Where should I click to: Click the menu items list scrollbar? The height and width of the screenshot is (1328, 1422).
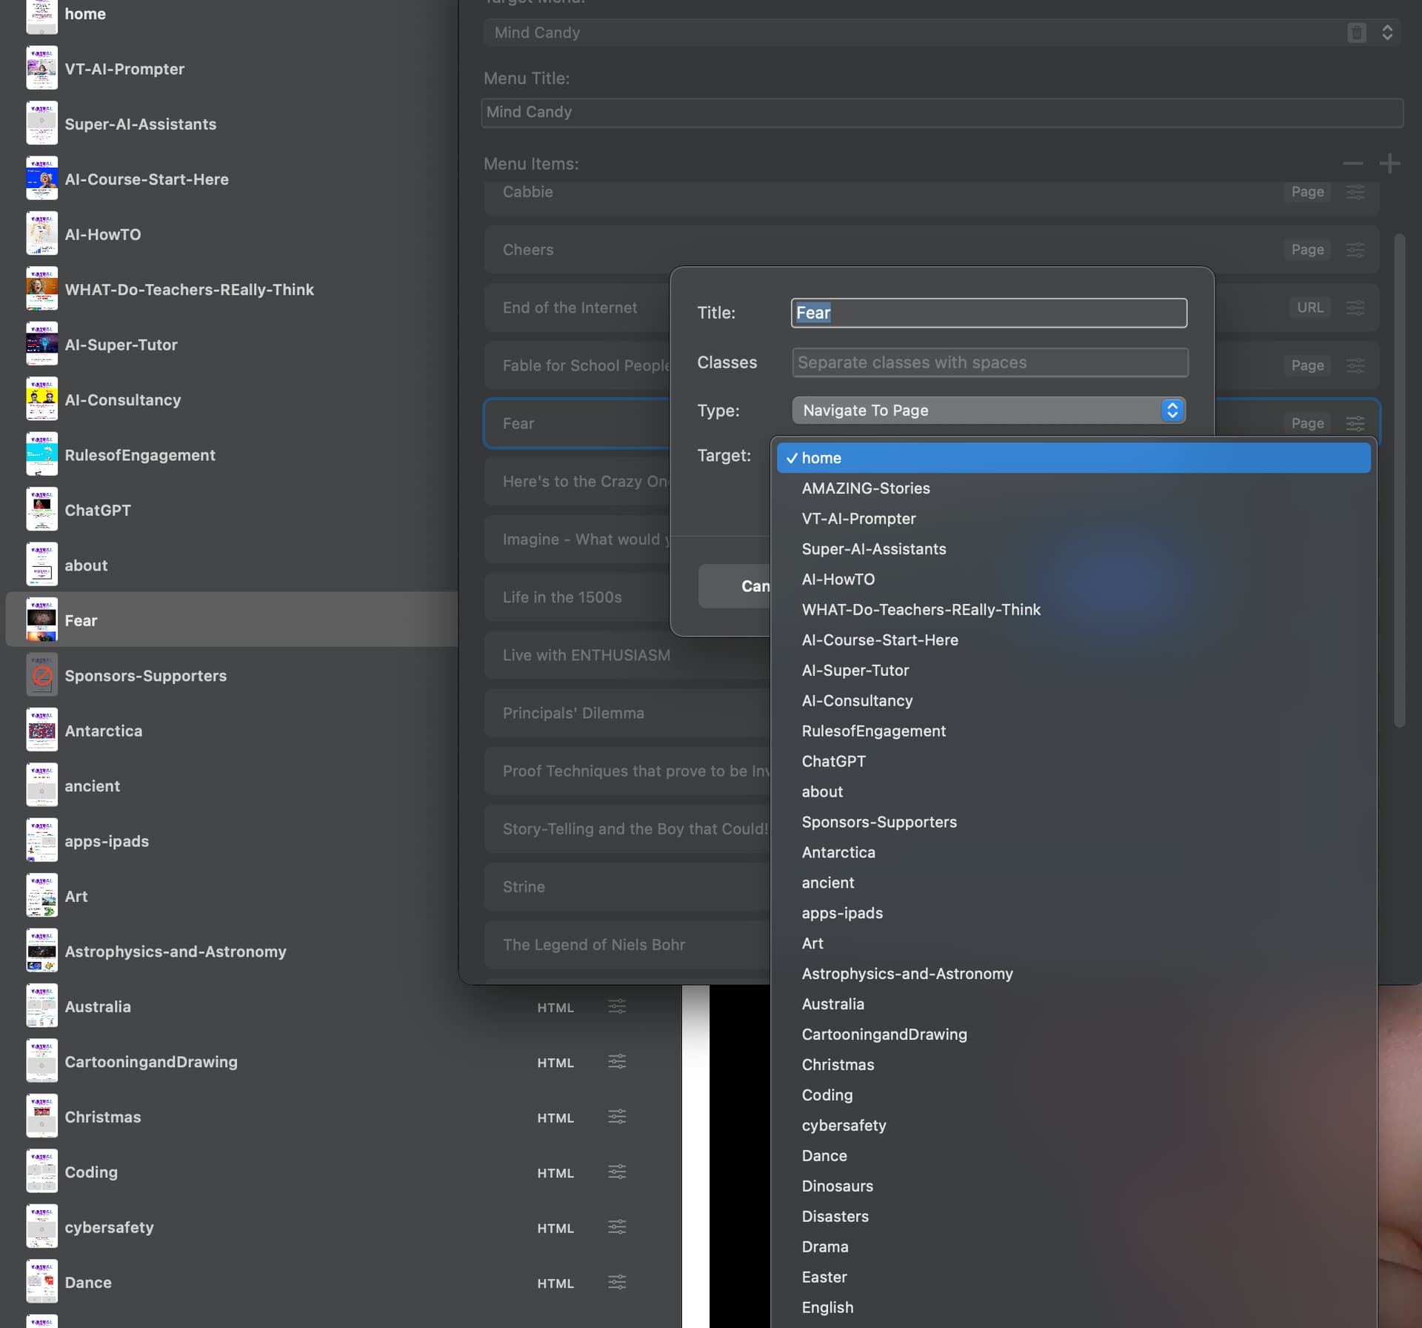click(1398, 480)
